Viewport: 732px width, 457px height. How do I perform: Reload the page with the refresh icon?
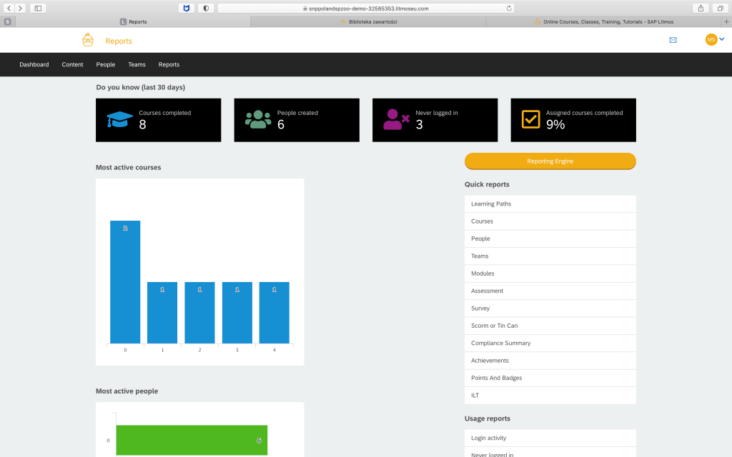click(x=509, y=8)
